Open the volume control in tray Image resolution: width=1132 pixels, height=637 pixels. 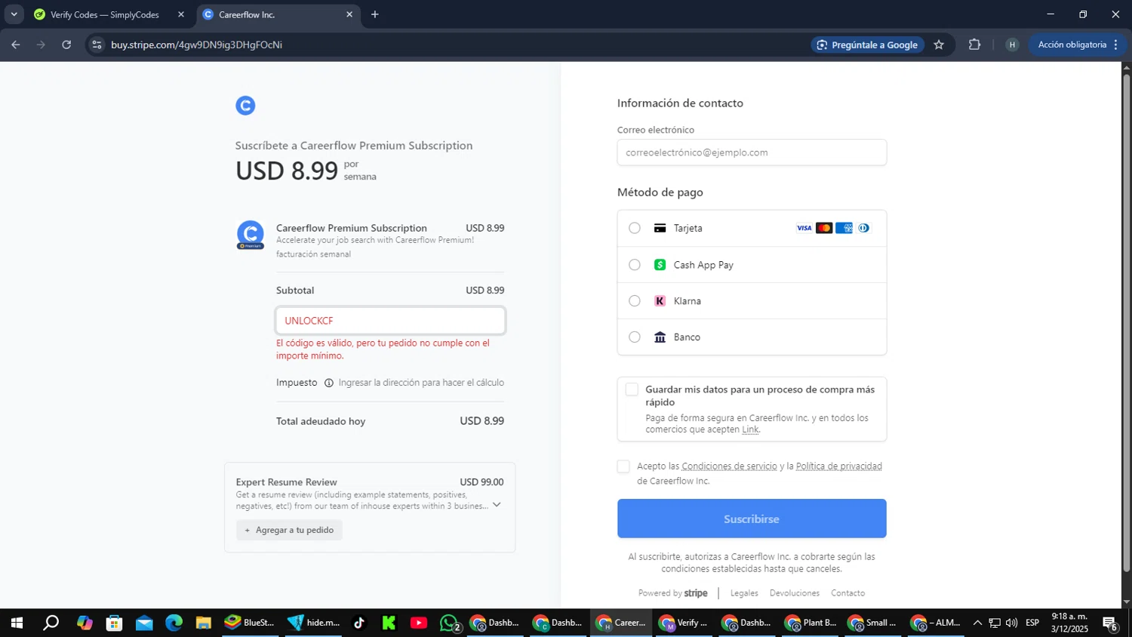tap(1011, 623)
